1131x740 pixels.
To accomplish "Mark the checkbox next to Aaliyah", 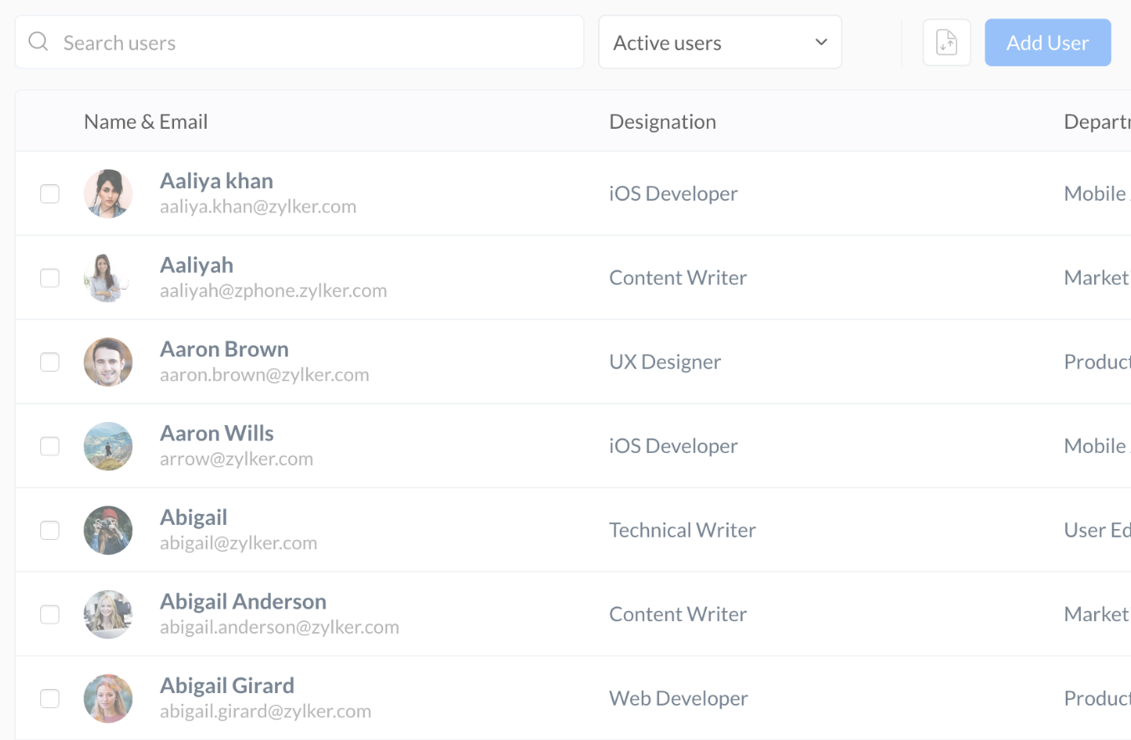I will 50,278.
